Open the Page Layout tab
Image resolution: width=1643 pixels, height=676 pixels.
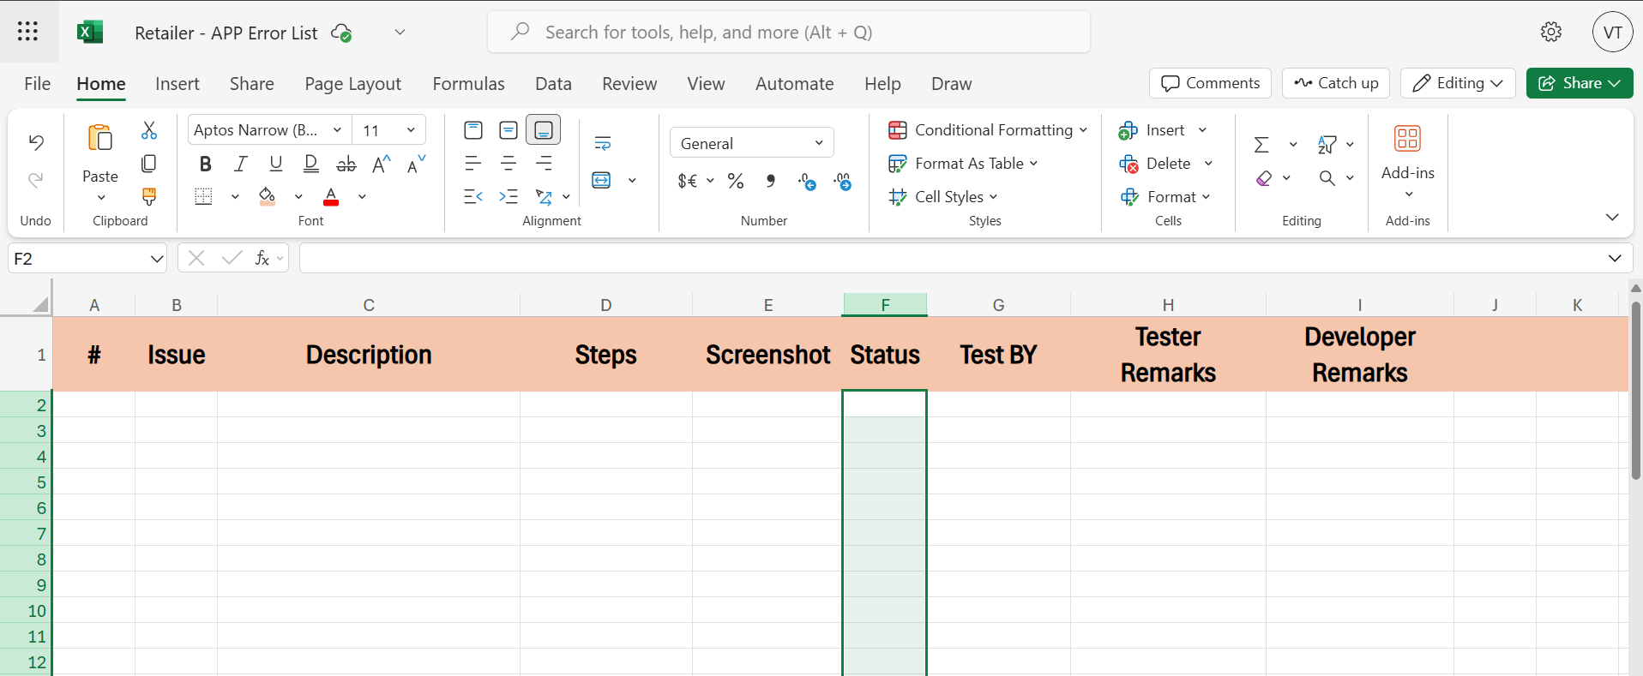(352, 84)
